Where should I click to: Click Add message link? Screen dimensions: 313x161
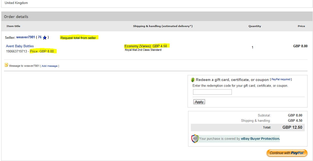(49, 66)
